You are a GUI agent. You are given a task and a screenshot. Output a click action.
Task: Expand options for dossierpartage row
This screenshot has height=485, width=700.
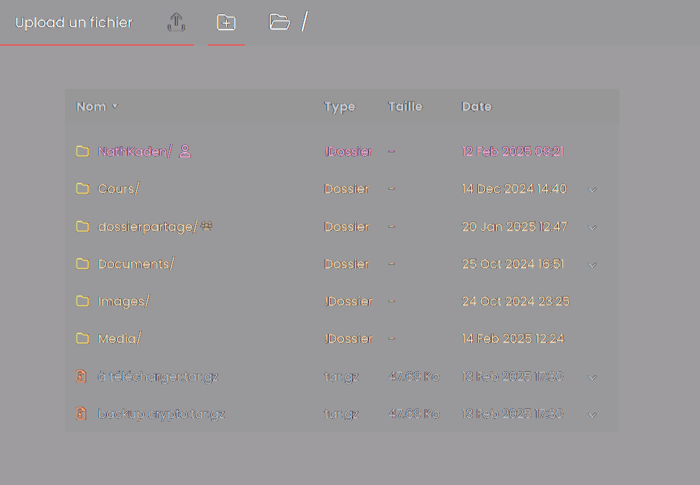[592, 228]
